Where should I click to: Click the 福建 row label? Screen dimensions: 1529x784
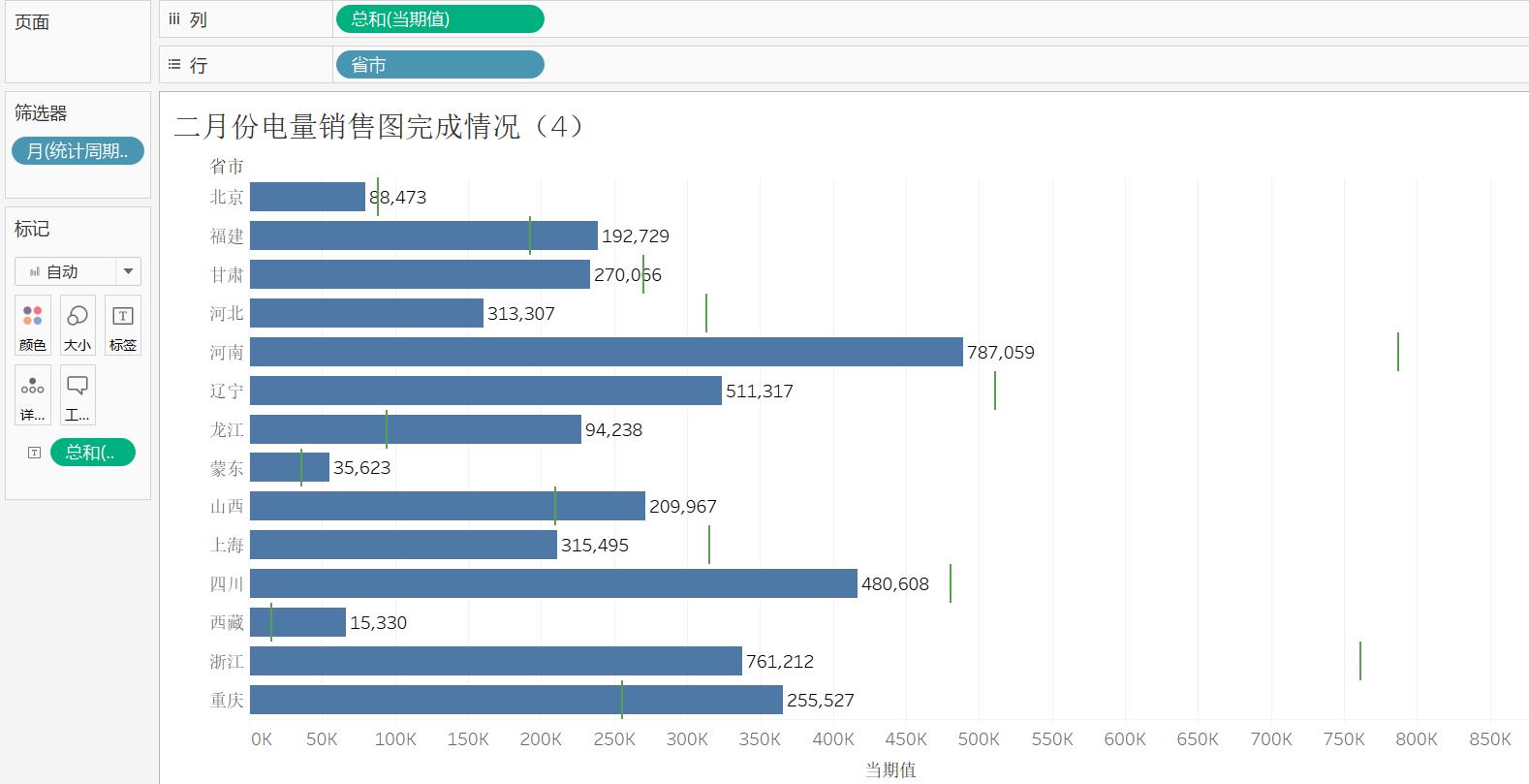point(227,235)
